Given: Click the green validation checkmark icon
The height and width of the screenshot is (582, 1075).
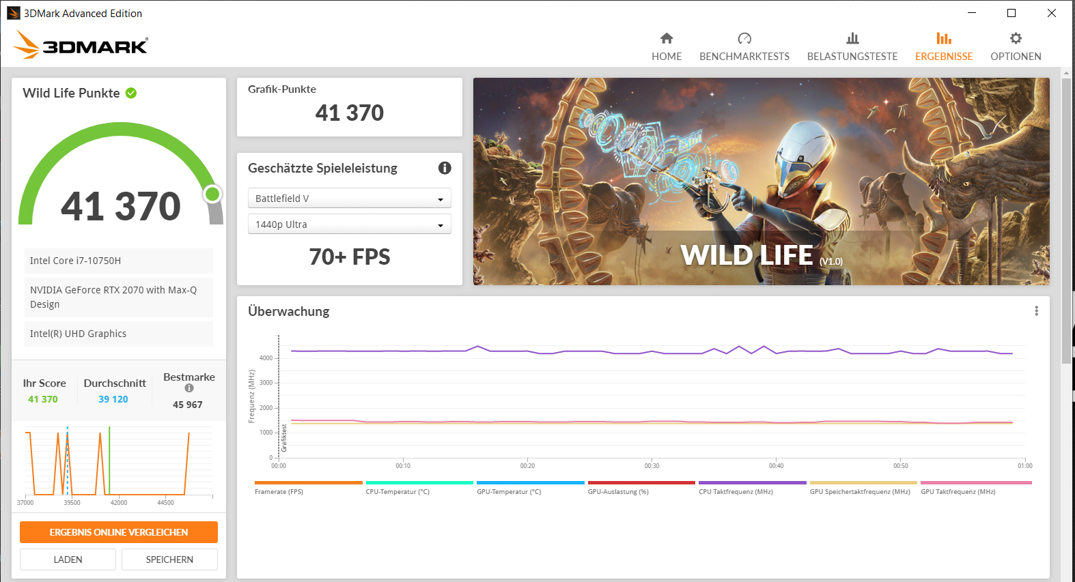Looking at the screenshot, I should (x=131, y=93).
